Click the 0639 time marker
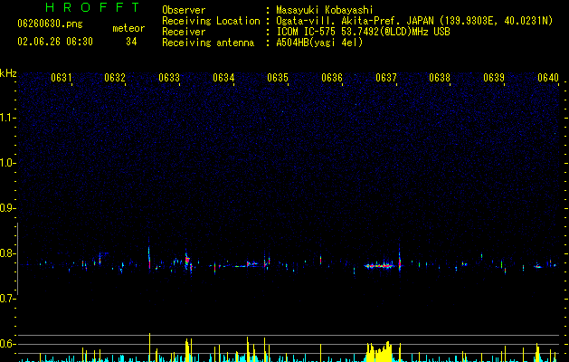The width and height of the screenshot is (569, 362). 494,78
